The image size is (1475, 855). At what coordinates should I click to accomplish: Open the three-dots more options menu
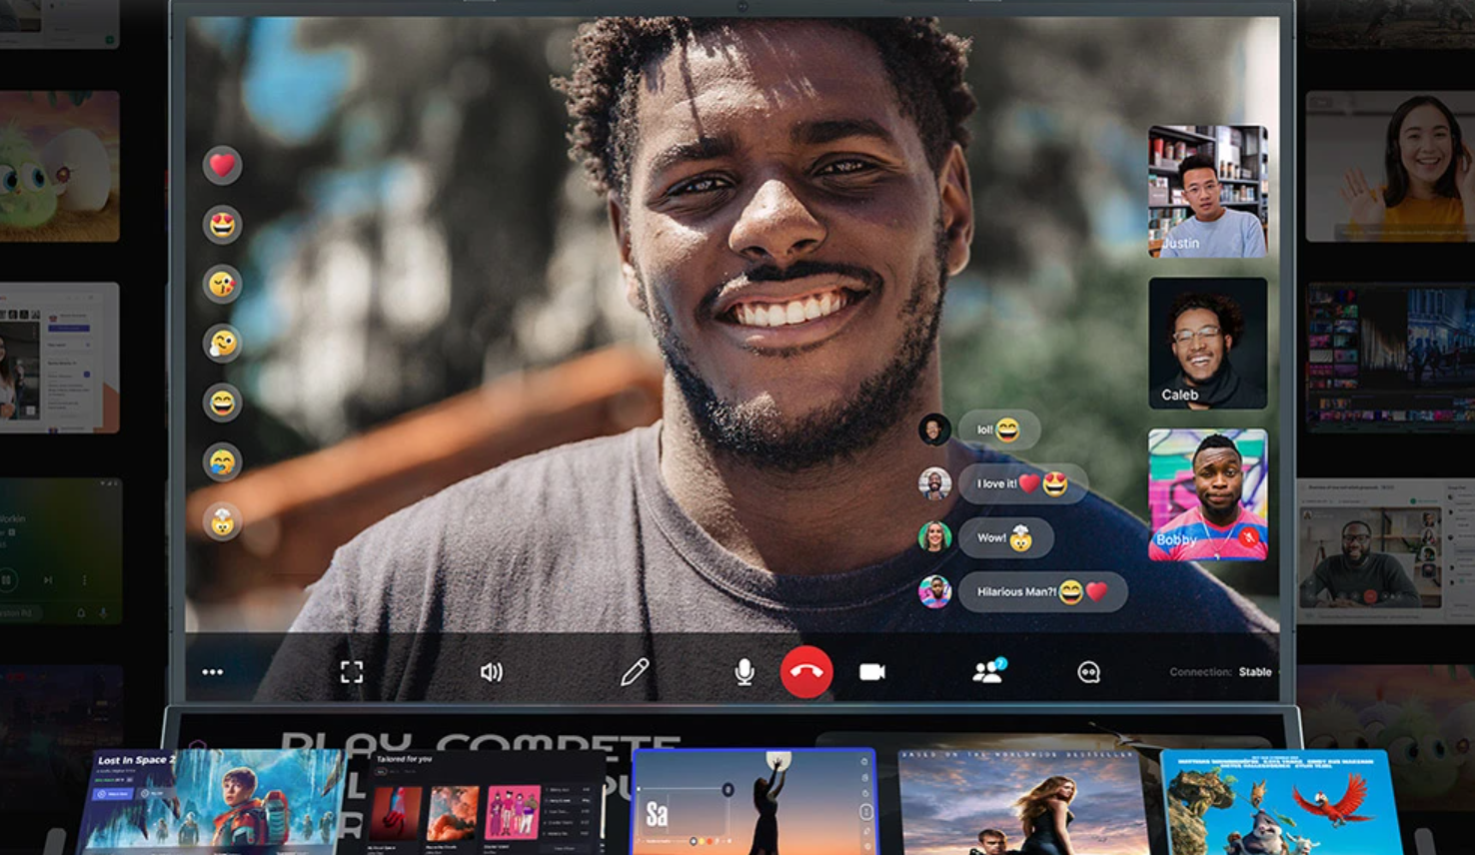pyautogui.click(x=212, y=672)
